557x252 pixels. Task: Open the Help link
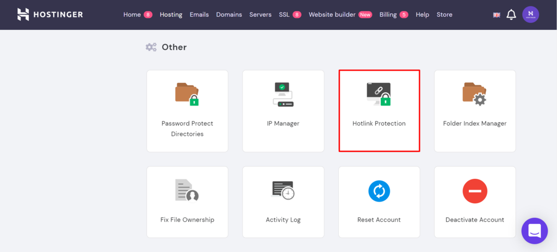pos(422,15)
